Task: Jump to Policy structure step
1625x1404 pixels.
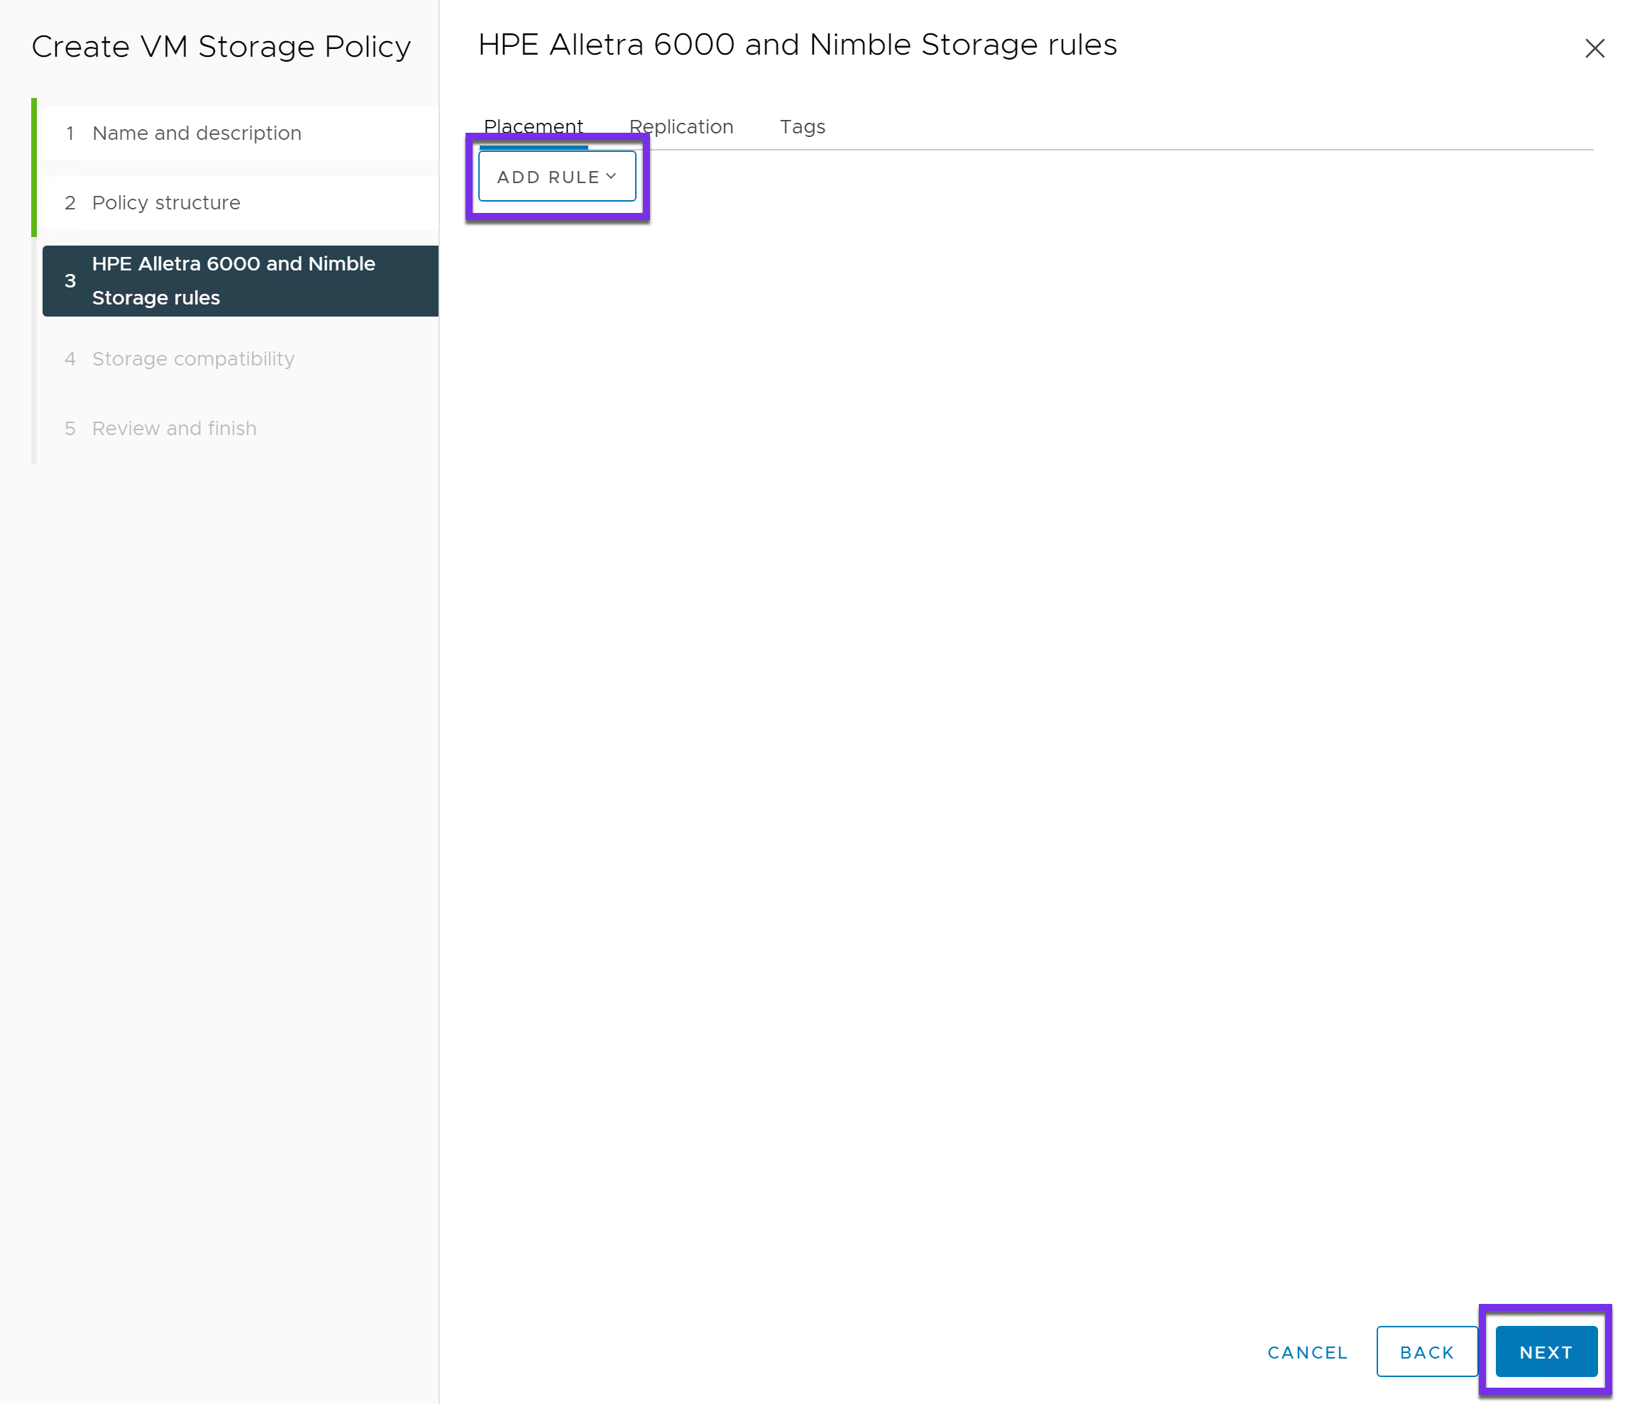Action: (165, 203)
